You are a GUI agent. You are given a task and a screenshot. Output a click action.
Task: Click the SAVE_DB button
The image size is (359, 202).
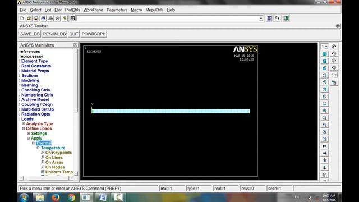pyautogui.click(x=30, y=34)
